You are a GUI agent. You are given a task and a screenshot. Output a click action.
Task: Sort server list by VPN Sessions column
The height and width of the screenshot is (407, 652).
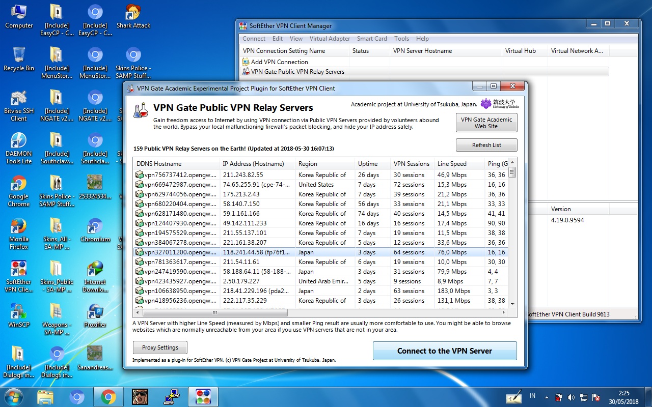412,164
